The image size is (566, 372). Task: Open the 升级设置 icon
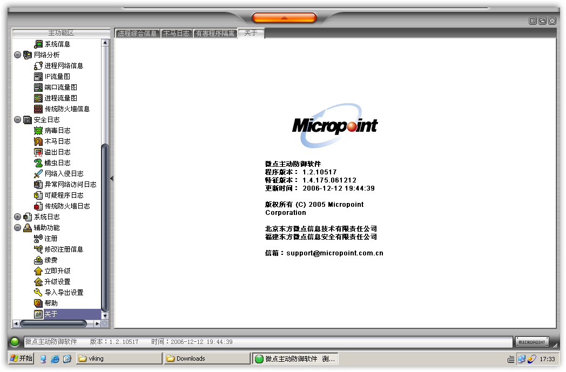(38, 282)
